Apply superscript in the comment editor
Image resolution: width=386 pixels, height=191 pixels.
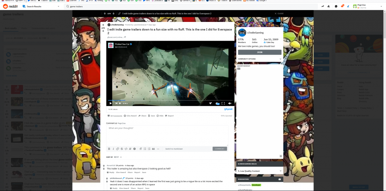130,149
